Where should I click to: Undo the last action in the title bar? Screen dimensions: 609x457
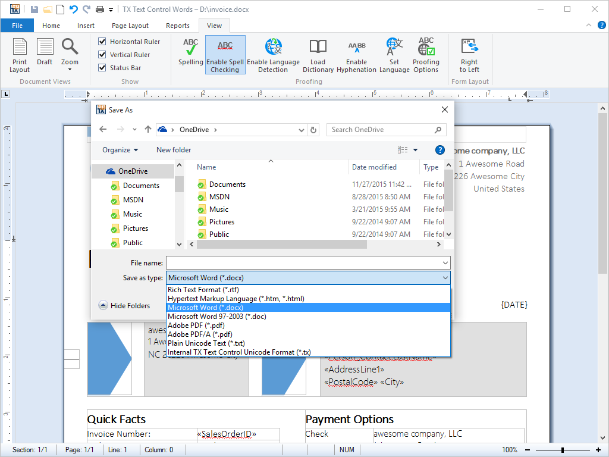click(x=73, y=9)
